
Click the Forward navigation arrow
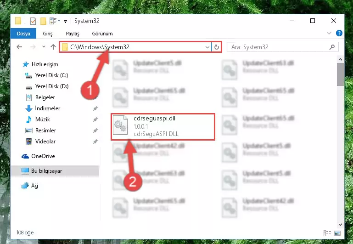[33, 47]
